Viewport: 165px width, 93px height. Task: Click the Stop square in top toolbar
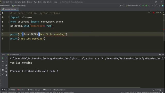pos(152,6)
